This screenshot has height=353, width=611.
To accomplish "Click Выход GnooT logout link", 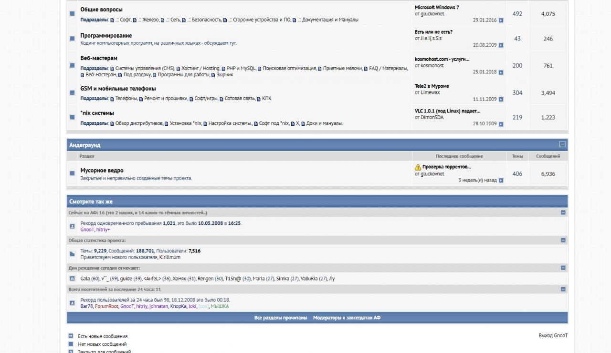I will (553, 336).
